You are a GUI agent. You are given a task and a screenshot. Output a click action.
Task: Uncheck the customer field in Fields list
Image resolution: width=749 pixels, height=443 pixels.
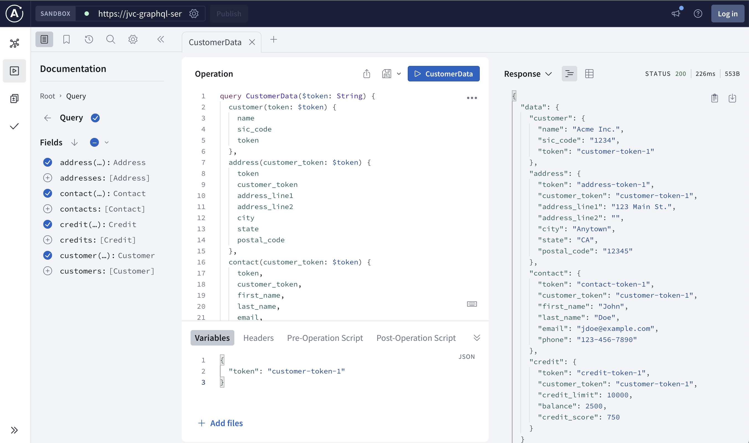tap(48, 255)
